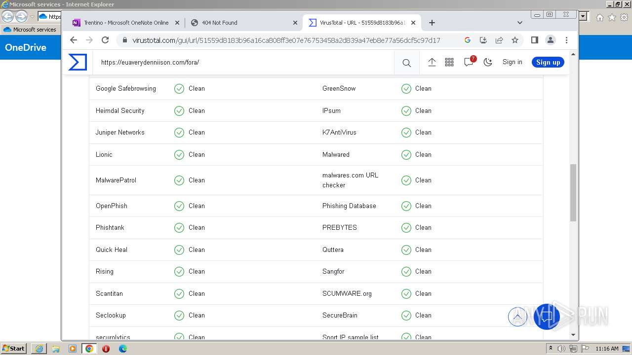The height and width of the screenshot is (355, 632).
Task: Click the Internet Explorer back button
Action: [7, 16]
